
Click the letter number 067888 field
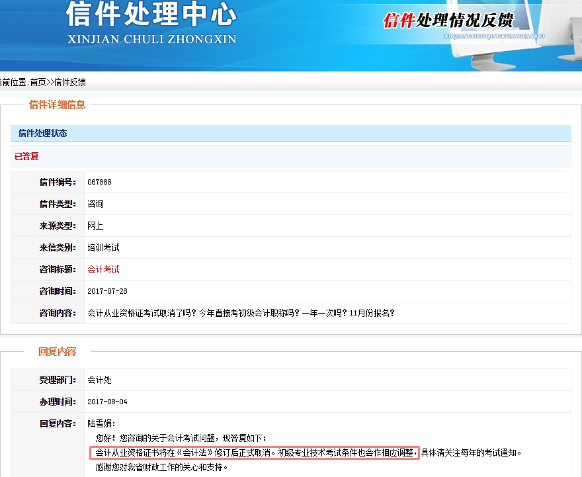[100, 181]
